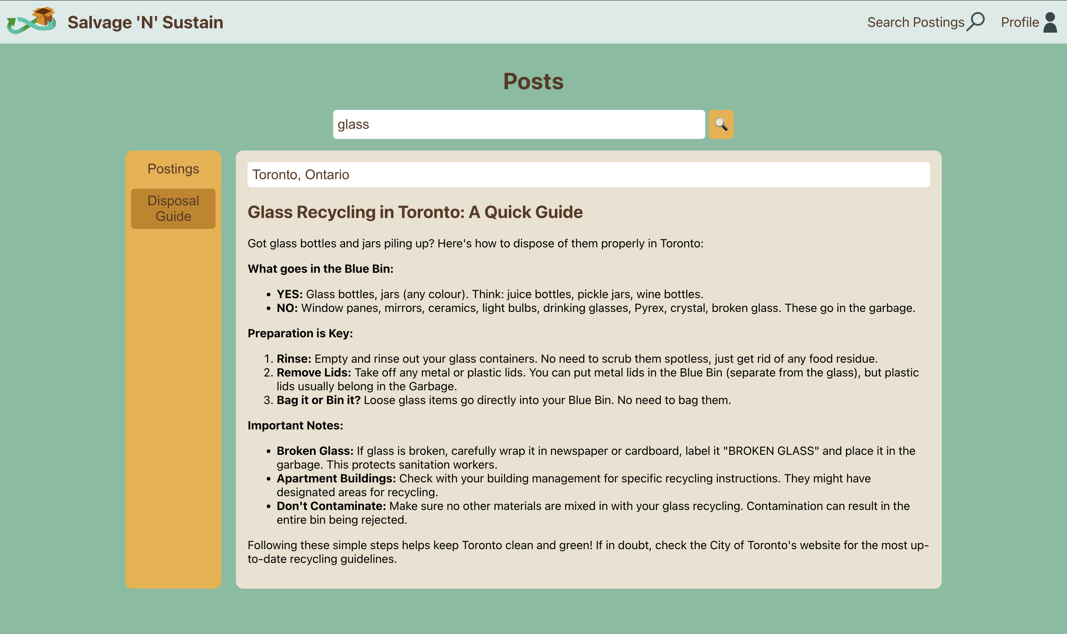The width and height of the screenshot is (1067, 634).
Task: Click the bold 'Don't Contaminate:' label
Action: (331, 506)
